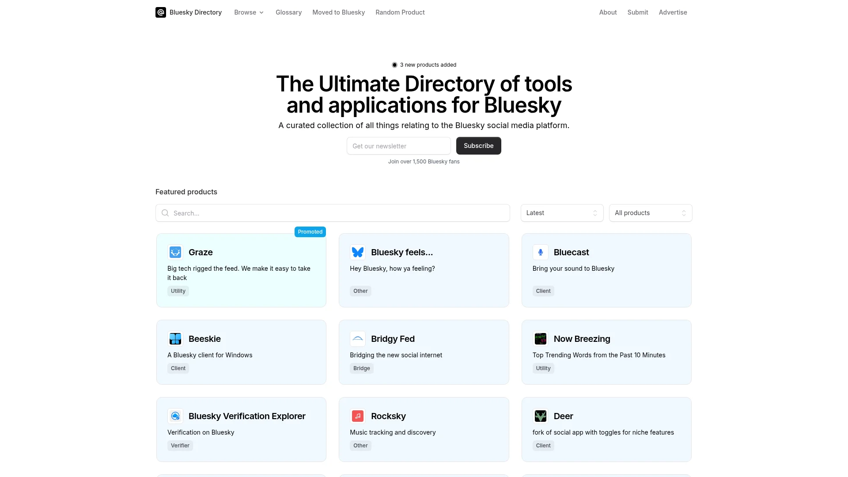848x477 pixels.
Task: Click 'Bridging the new social internet' text
Action: (x=396, y=355)
